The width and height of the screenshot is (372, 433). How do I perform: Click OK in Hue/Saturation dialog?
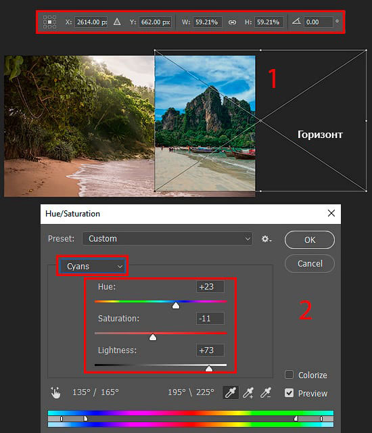coord(310,240)
